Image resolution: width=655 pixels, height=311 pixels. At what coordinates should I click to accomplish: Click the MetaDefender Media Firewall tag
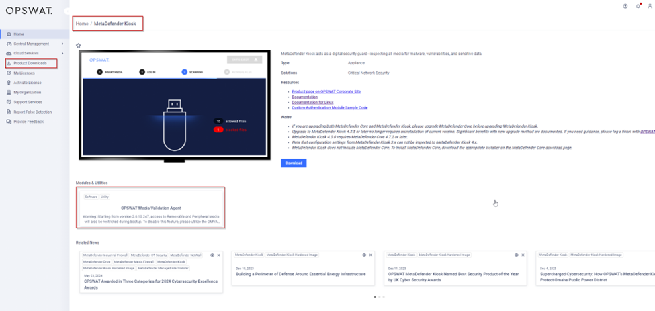[x=134, y=261]
